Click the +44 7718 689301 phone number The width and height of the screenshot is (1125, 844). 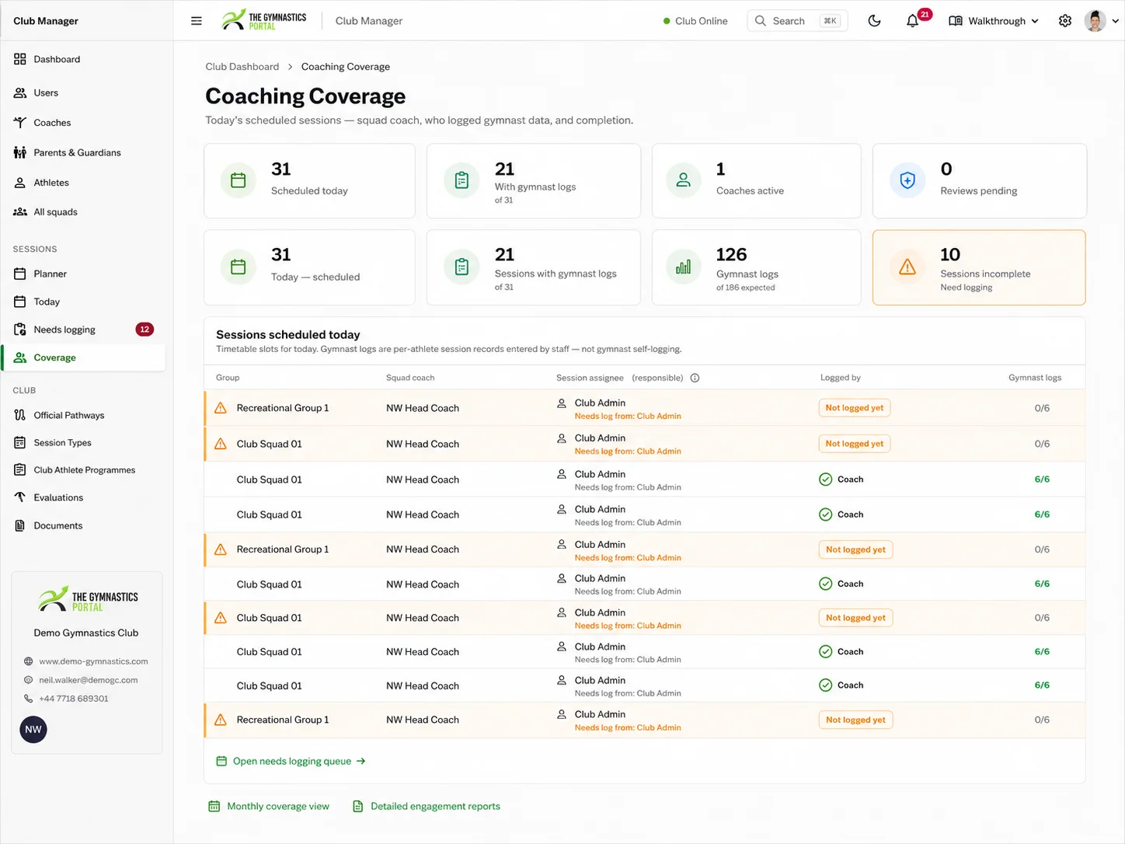click(74, 699)
